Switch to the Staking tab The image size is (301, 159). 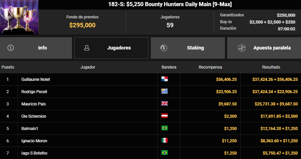tap(188, 48)
